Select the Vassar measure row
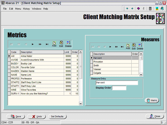The image size is (167, 125). coord(115,69)
